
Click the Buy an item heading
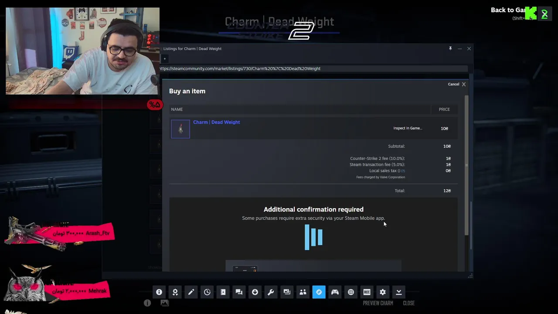[x=187, y=91]
